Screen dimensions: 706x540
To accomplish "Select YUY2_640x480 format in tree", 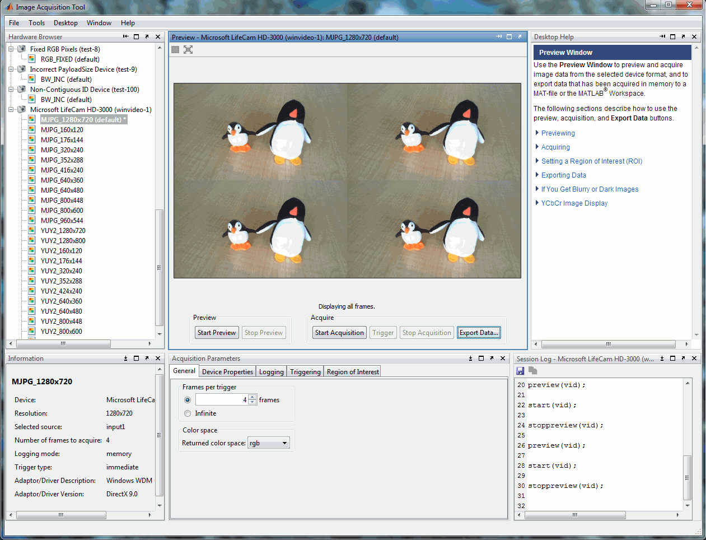I will (x=61, y=311).
